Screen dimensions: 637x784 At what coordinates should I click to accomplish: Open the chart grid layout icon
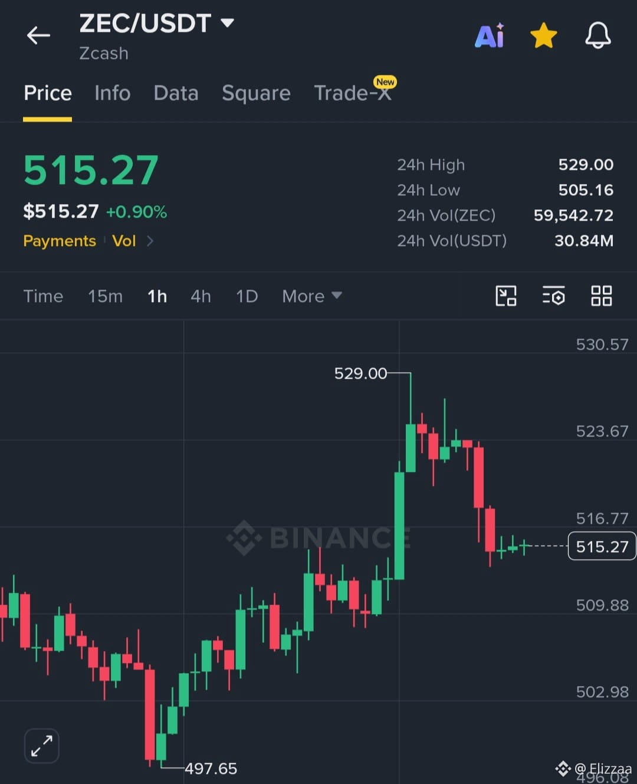click(x=602, y=296)
